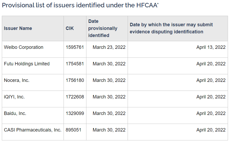The height and width of the screenshot is (142, 229).
Task: Select the Baidu, Inc. cell
Action: tap(33, 115)
